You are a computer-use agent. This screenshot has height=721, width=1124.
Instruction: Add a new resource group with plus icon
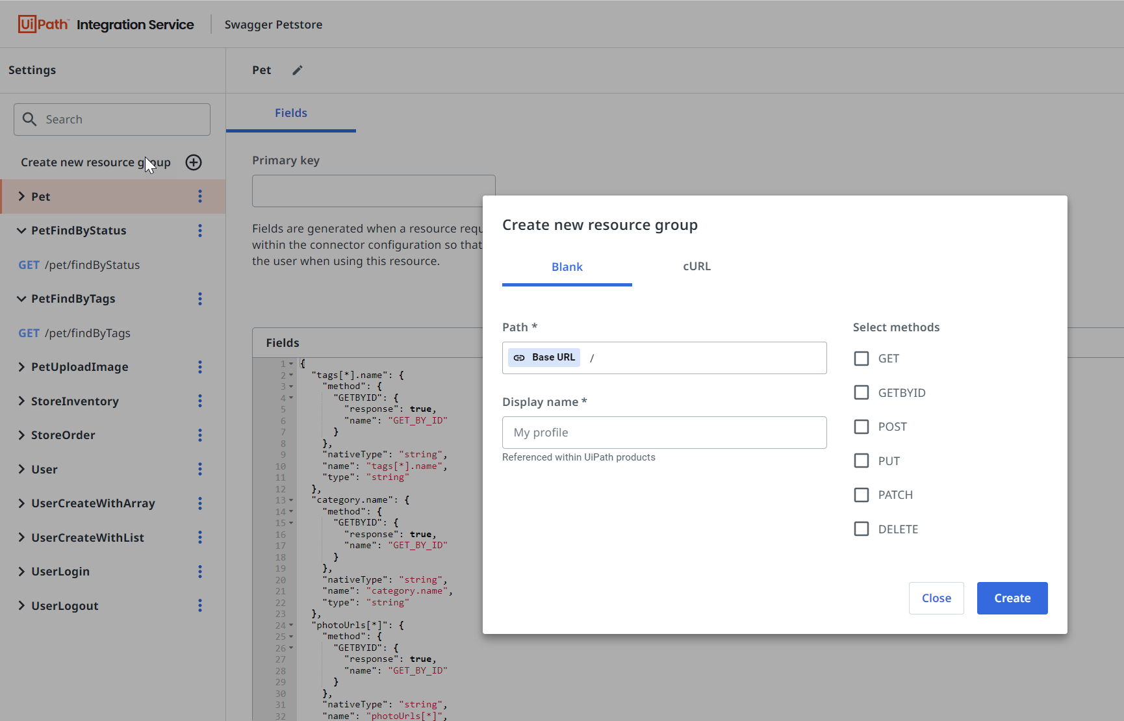(194, 162)
